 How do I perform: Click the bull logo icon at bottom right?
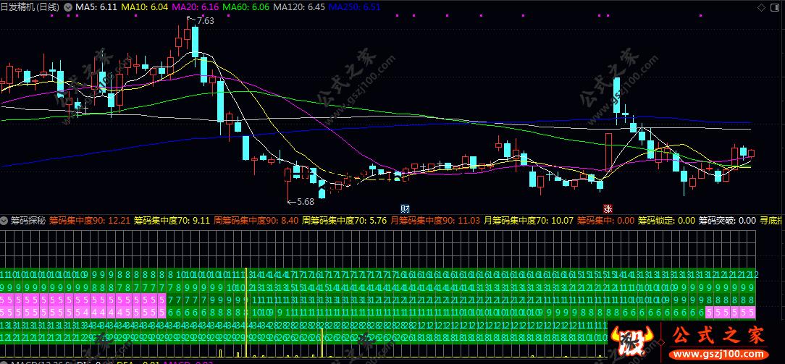(631, 342)
